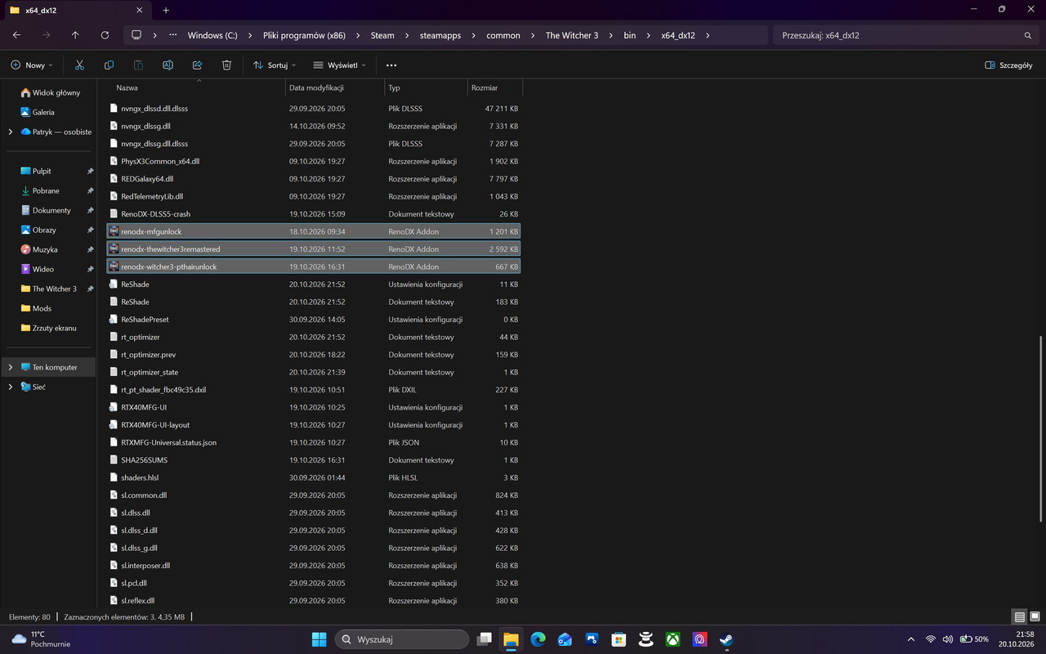This screenshot has height=654, width=1046.
Task: Click the Back navigation arrow
Action: pyautogui.click(x=17, y=35)
